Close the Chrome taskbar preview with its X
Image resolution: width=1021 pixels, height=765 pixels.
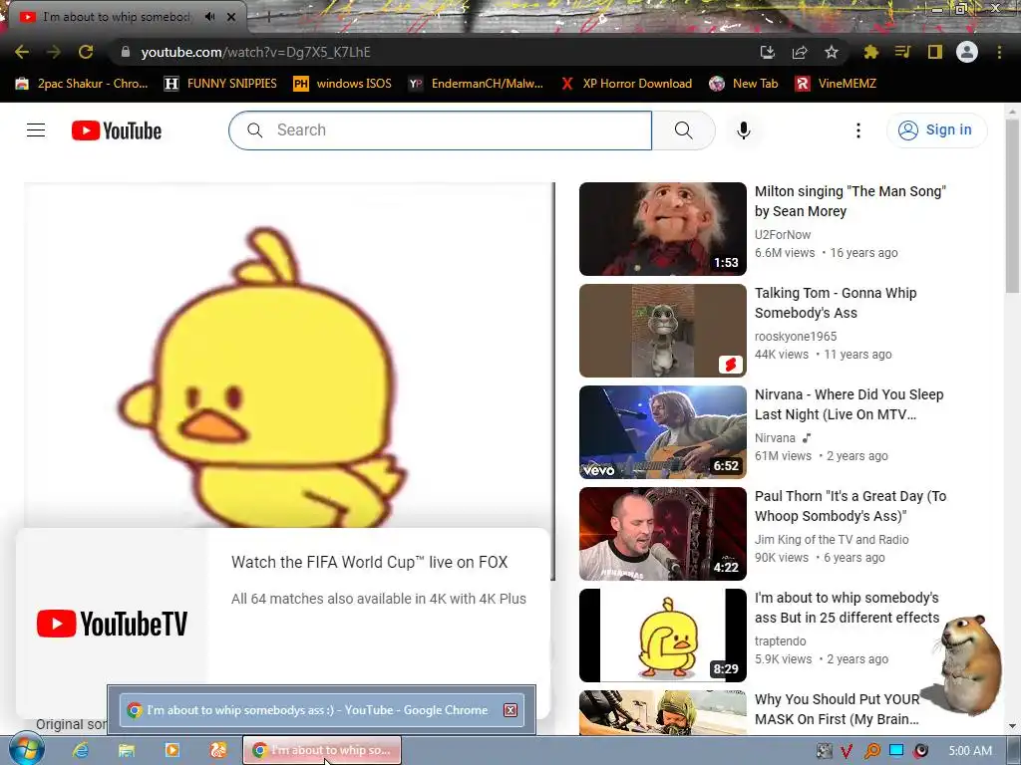coord(510,709)
